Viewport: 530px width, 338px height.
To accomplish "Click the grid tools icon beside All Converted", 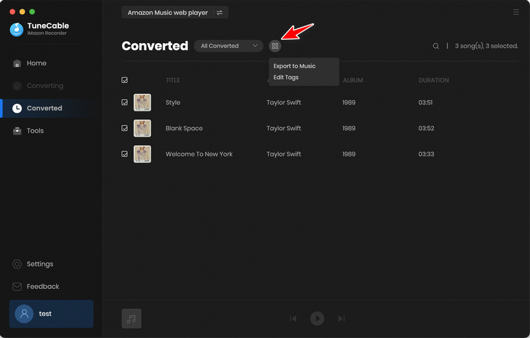I will pos(275,46).
